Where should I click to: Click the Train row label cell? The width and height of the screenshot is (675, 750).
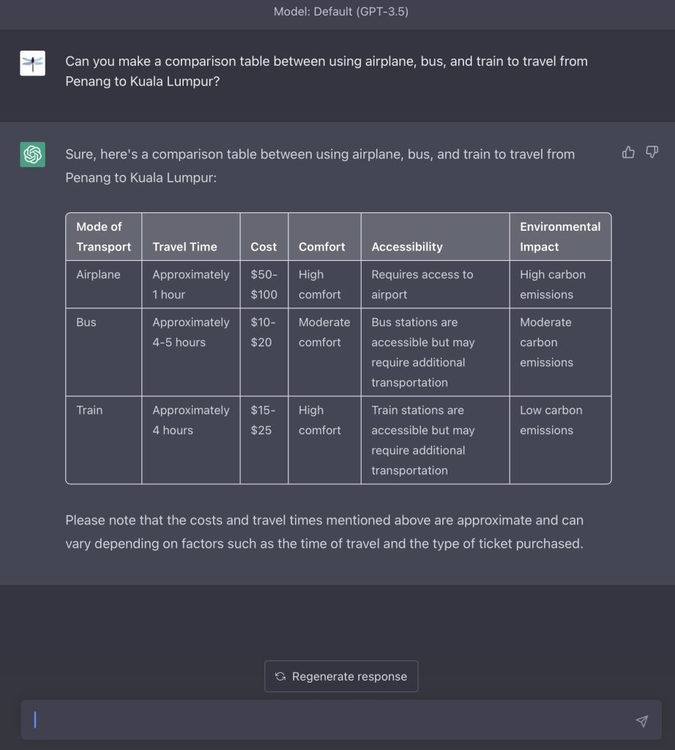(104, 440)
